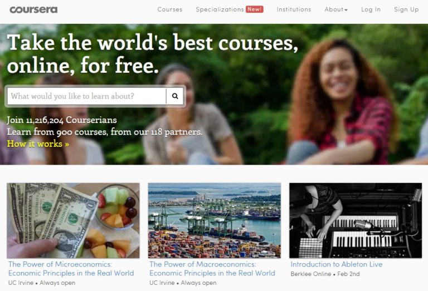The height and width of the screenshot is (291, 428).
Task: Open the Ableton Live keyboard thumbnail
Action: (356, 220)
